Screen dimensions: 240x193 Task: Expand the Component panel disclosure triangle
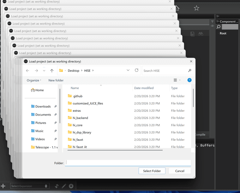click(x=218, y=21)
